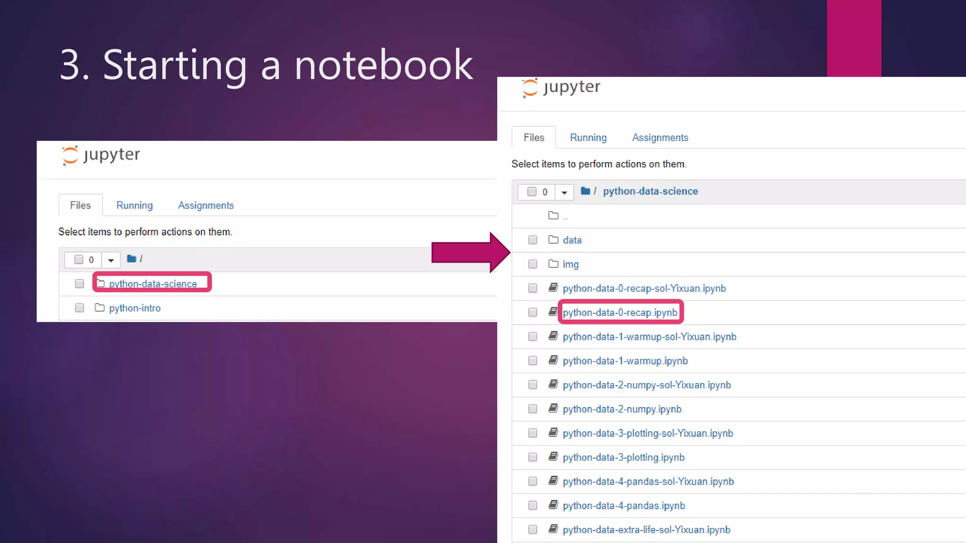
Task: Check the box for python-intro folder
Action: coord(79,308)
